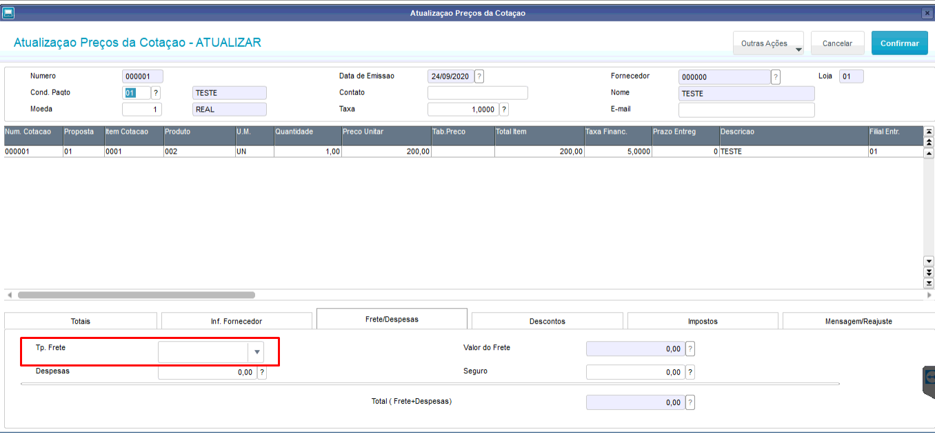This screenshot has height=434, width=935.
Task: Click help icon beside Despesas field
Action: point(262,373)
